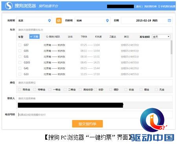Click the 车次 selection input field
This screenshot has height=144, width=177.
(94, 30)
